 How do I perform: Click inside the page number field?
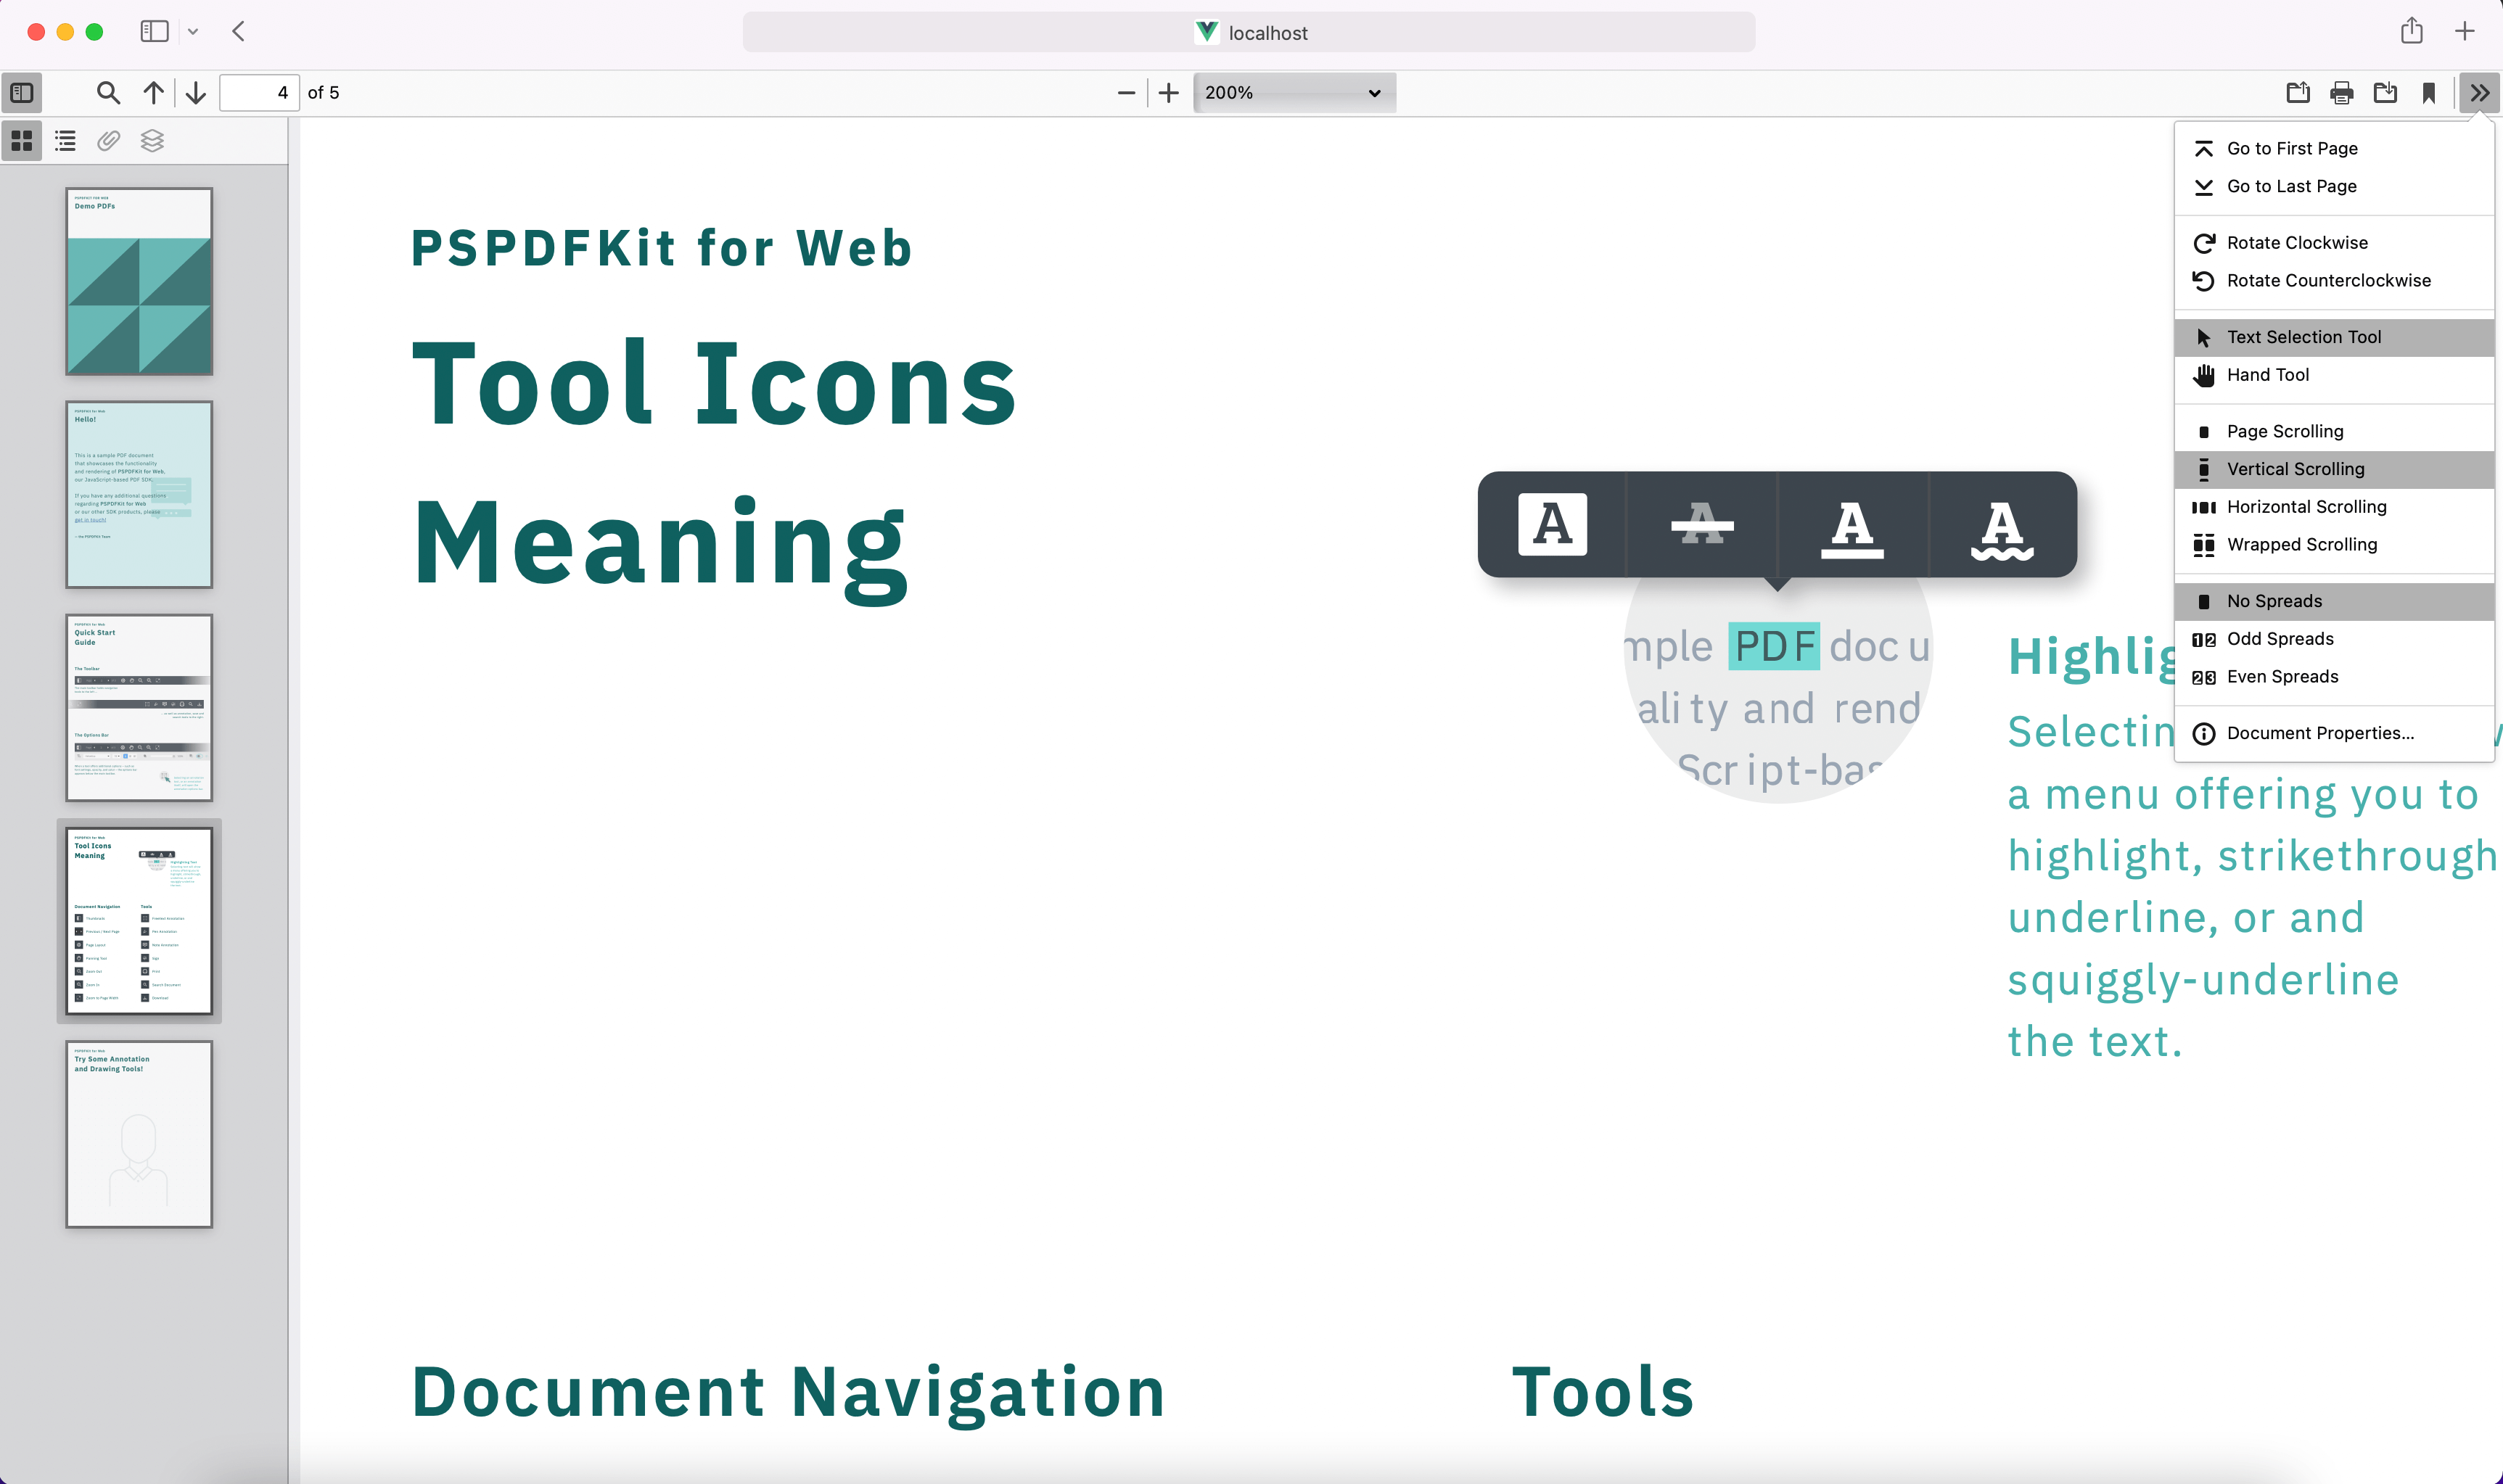click(x=259, y=92)
